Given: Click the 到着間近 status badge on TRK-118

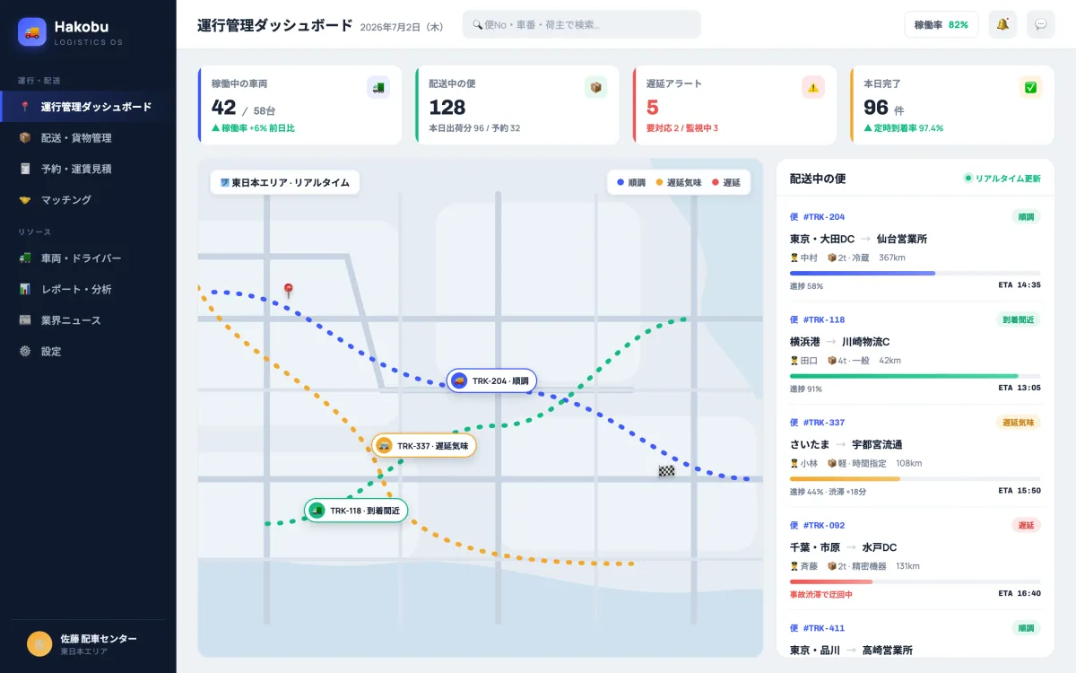Looking at the screenshot, I should point(1019,319).
